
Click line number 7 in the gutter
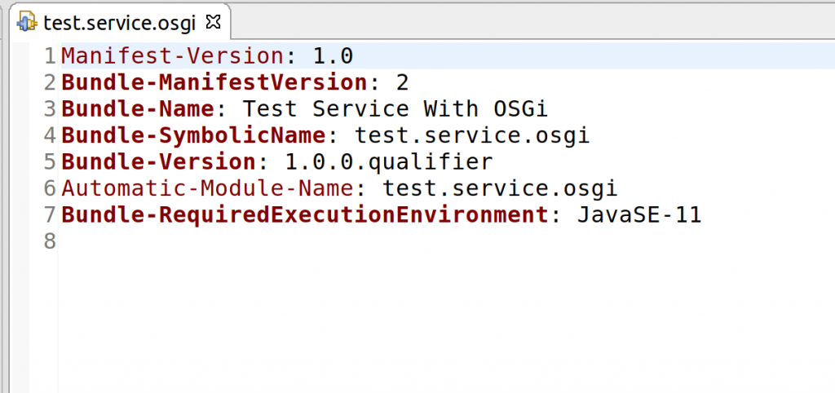tap(50, 215)
